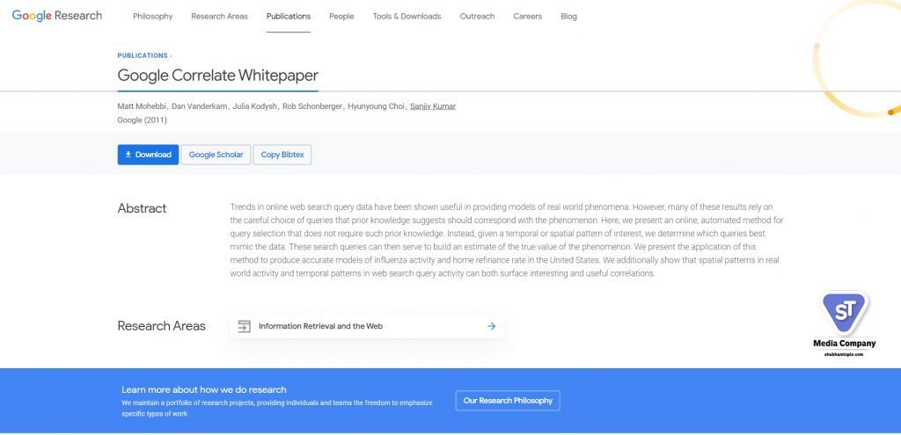This screenshot has width=901, height=435.
Task: Click the Google Correlate Whitepaper title
Action: (218, 76)
